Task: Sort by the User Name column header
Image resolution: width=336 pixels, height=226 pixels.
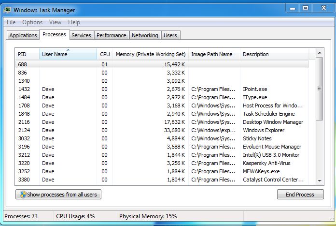Action: pos(68,54)
